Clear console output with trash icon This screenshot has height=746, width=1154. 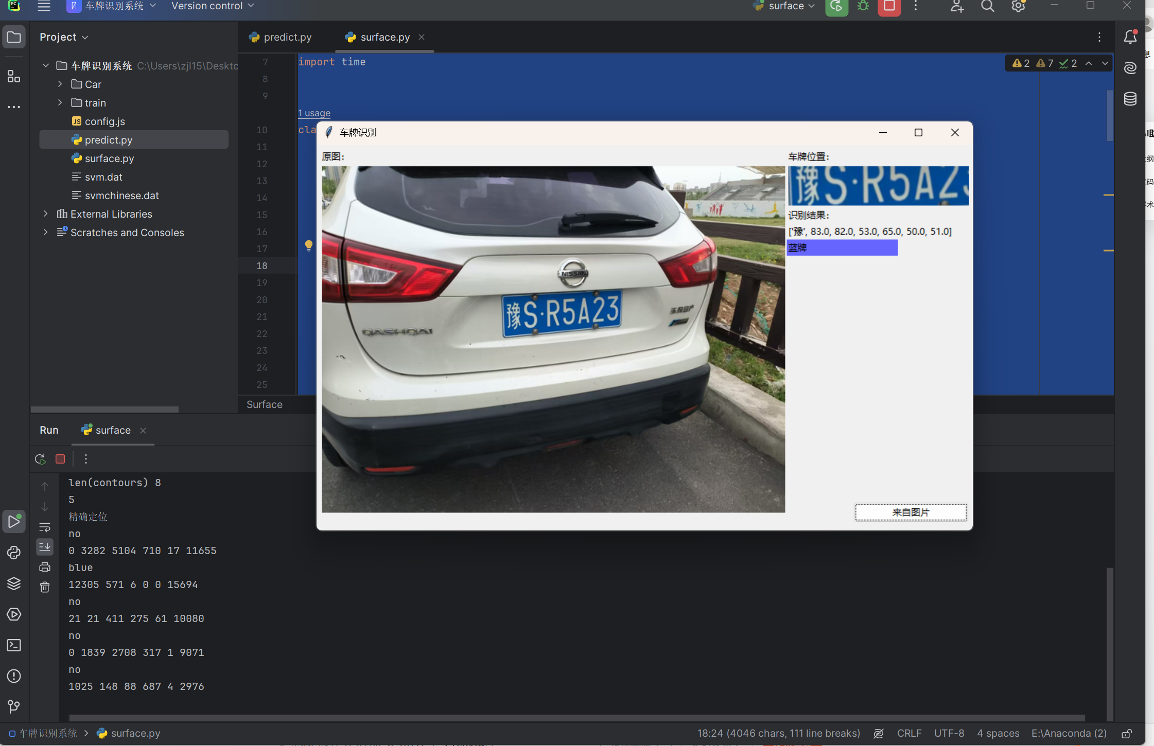coord(45,587)
